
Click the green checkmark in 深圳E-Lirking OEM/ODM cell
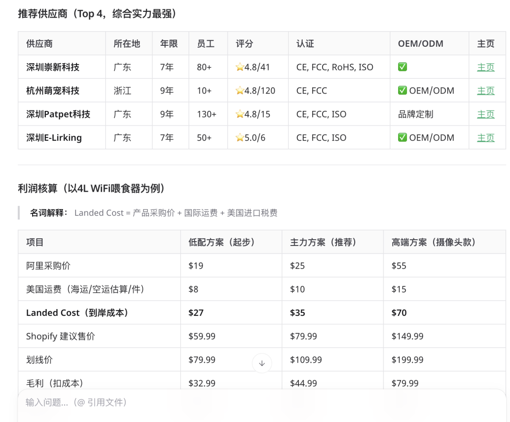pos(402,138)
